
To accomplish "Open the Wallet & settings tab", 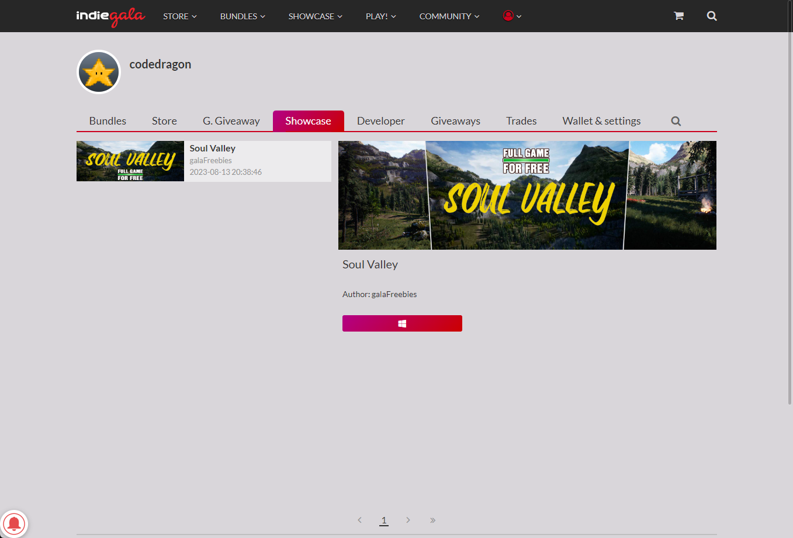I will click(x=601, y=121).
